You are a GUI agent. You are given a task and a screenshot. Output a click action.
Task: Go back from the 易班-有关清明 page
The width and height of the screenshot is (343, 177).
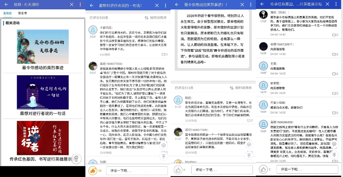[6, 5]
